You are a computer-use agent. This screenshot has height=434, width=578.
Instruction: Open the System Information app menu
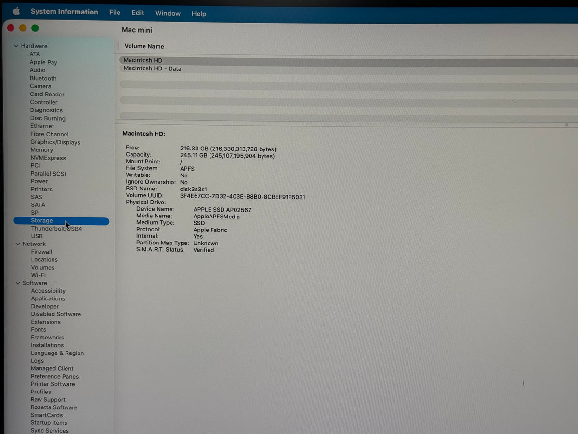(64, 12)
